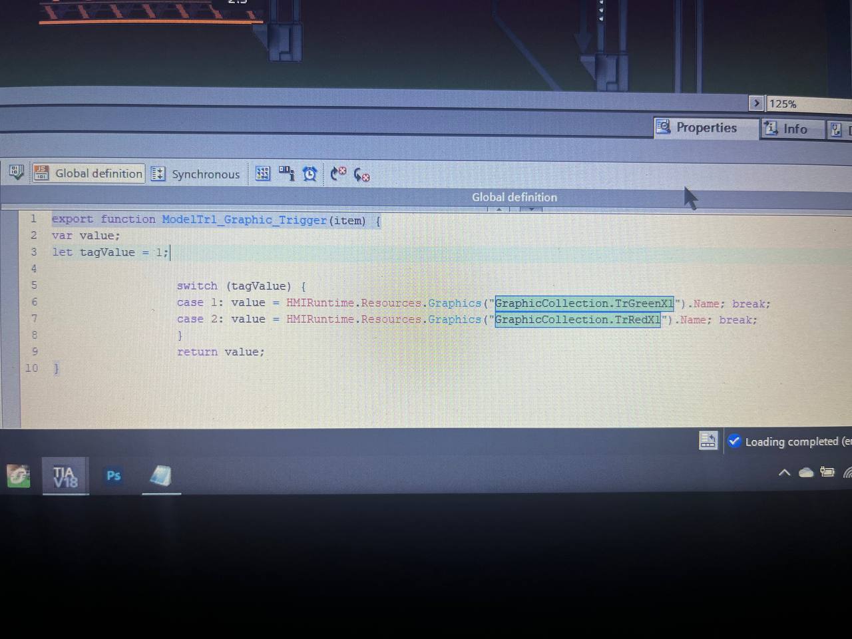The width and height of the screenshot is (852, 639).
Task: Click the function name ModelTrl_Graphic_Trigger
Action: point(244,220)
